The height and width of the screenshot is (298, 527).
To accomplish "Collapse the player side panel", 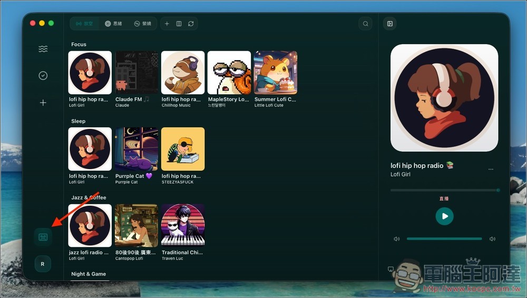I will click(x=390, y=24).
